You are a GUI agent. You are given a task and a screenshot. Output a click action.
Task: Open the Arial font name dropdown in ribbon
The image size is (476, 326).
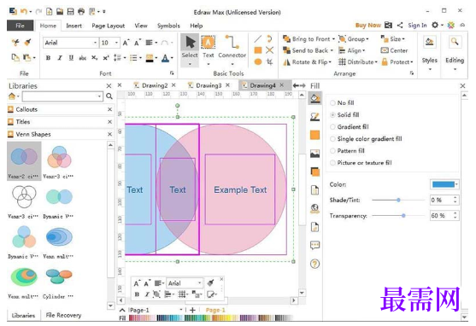pyautogui.click(x=95, y=43)
